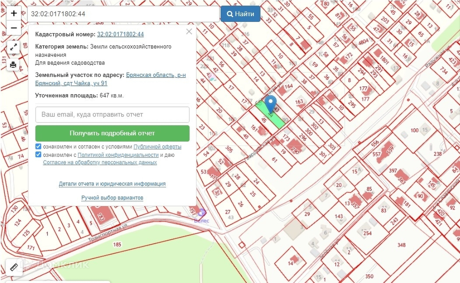Viewport: 460px width, 283px height.
Task: Uncheck the Политикой конфиденциальности consent checkbox
Action: point(39,155)
